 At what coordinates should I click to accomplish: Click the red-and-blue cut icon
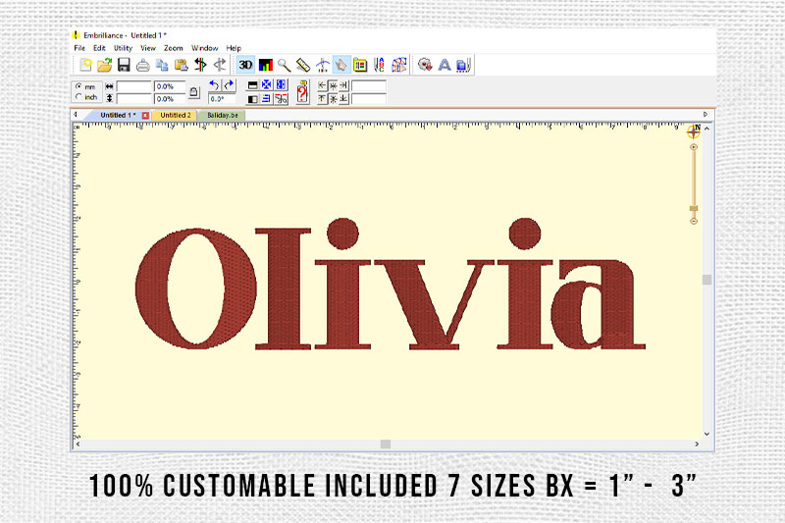[x=281, y=99]
